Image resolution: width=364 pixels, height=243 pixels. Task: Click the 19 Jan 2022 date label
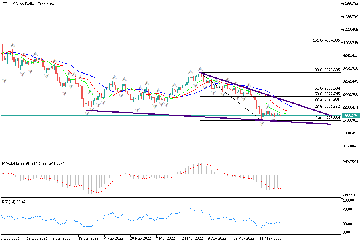point(90,239)
